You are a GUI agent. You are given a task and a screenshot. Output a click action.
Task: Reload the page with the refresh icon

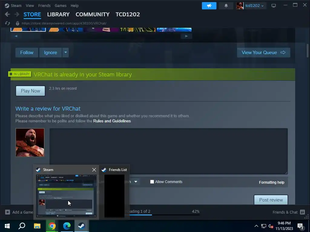point(8,23)
